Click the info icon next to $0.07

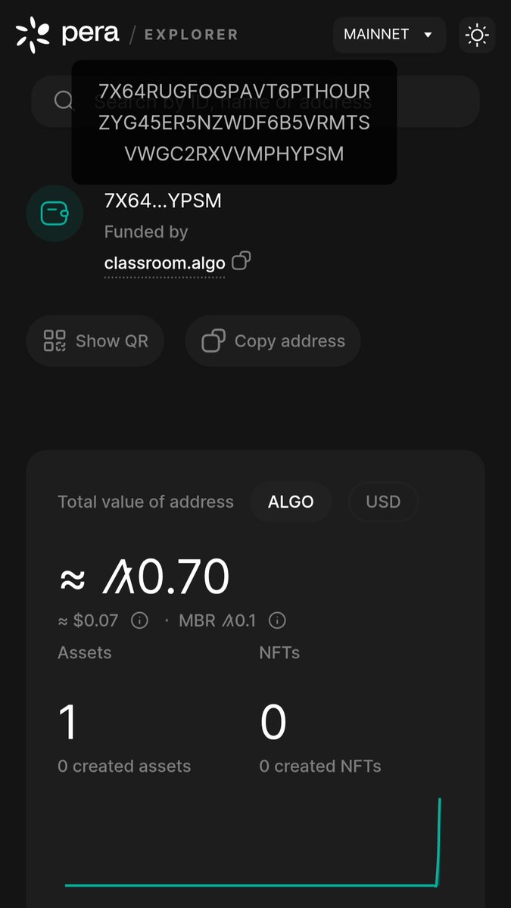(x=139, y=620)
